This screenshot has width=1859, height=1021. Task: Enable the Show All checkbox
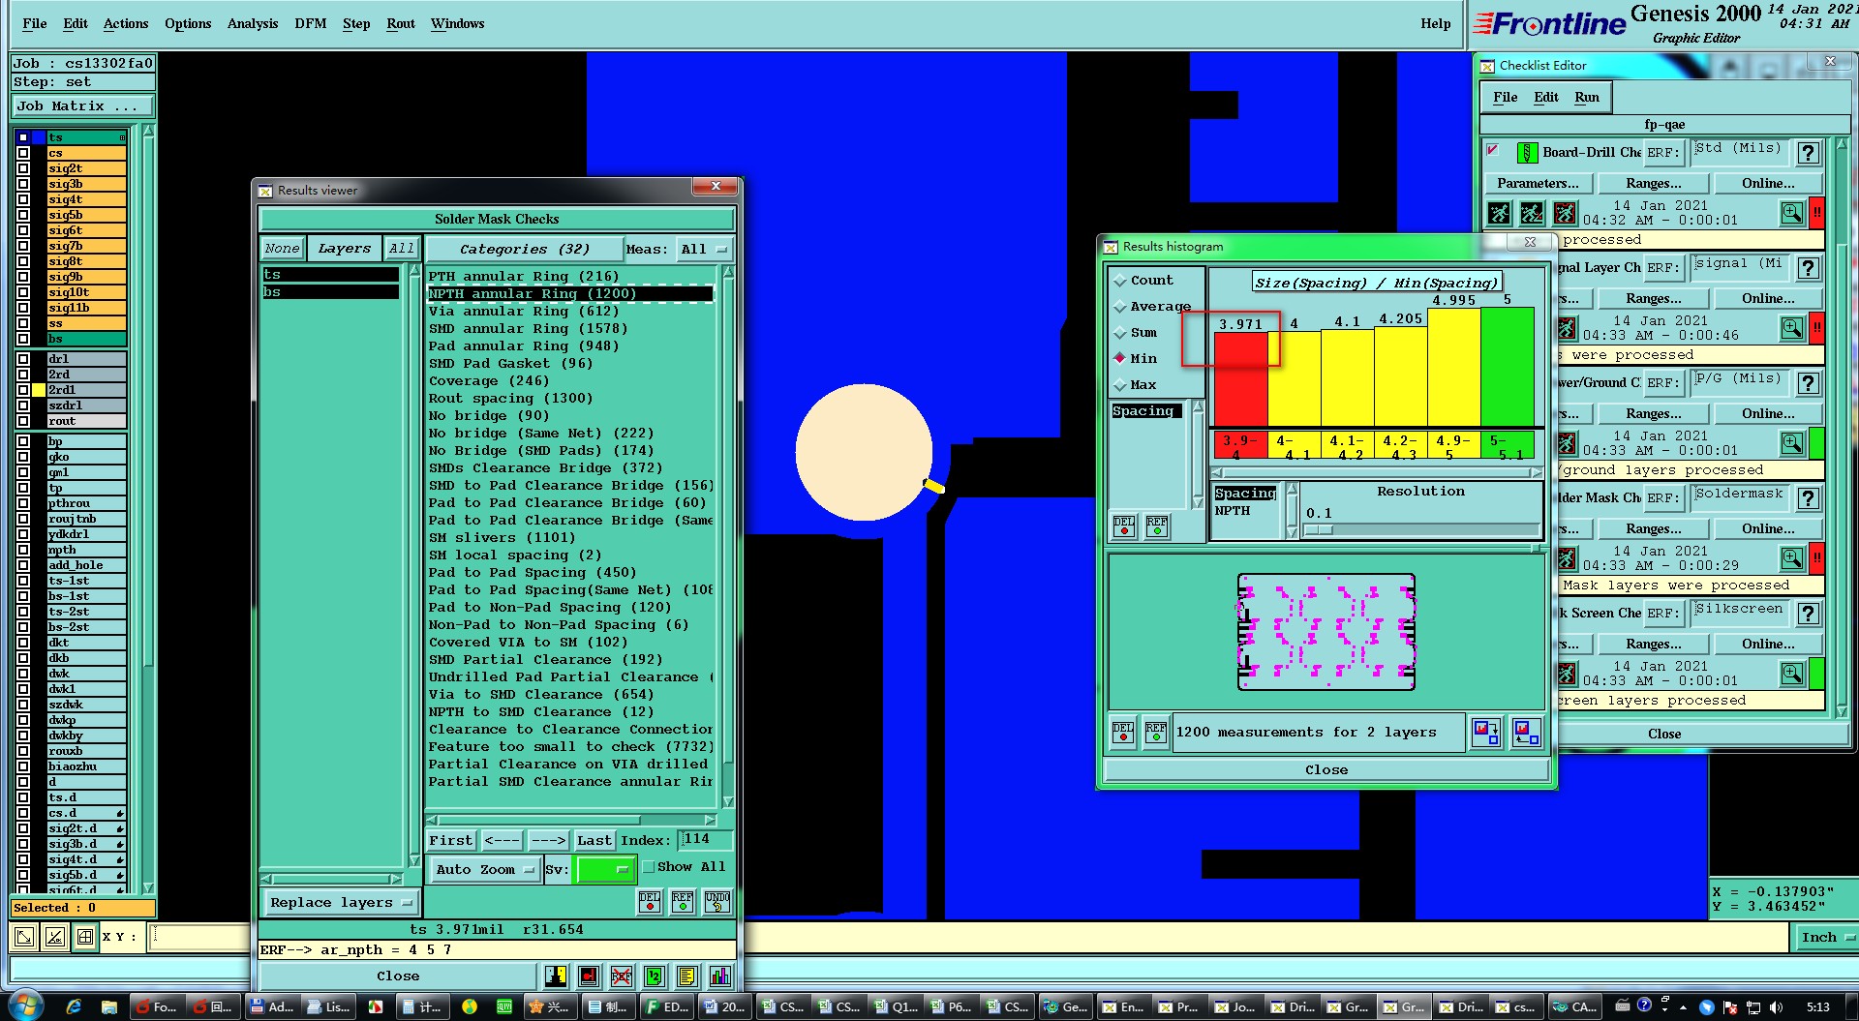649,867
